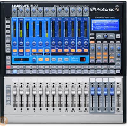Screen dimensions: 127x127
Task: Adjust the High Pass frequency knob
Action: pyautogui.click(x=15, y=43)
